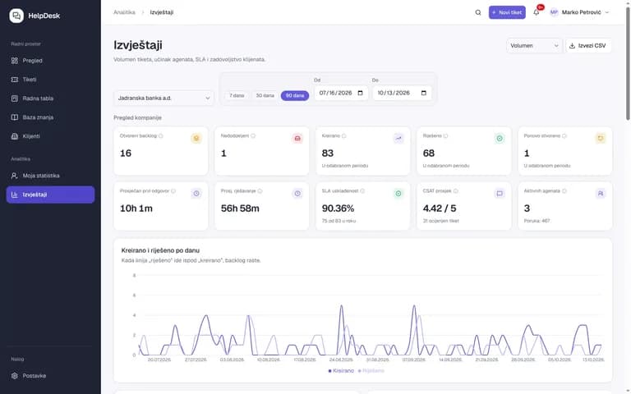Open the Volumen report type dropdown
The image size is (631, 394).
coord(534,46)
